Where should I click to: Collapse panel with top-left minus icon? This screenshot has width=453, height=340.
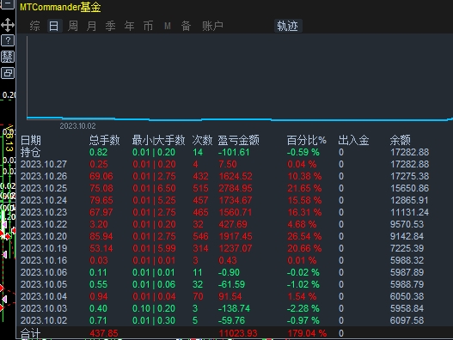pyautogui.click(x=8, y=4)
